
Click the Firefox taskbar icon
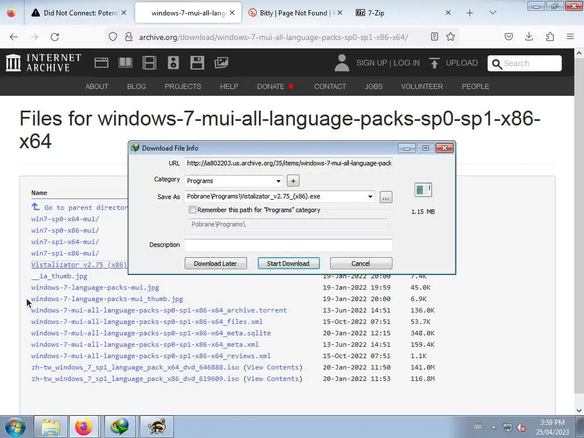[x=84, y=427]
